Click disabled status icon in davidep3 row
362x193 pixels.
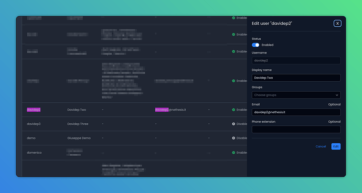point(233,124)
